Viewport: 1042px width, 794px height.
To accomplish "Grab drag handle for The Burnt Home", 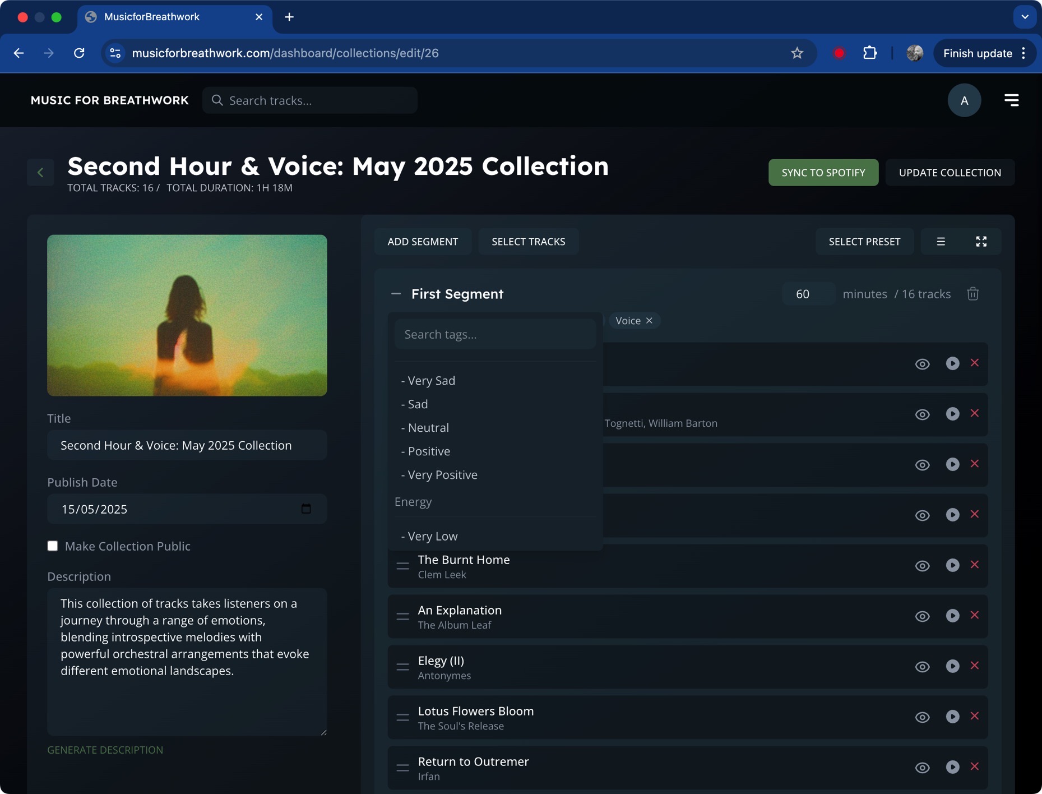I will coord(402,566).
